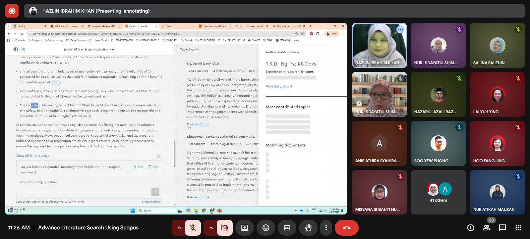
Task: Leave the call with red hangup button
Action: pos(346,228)
